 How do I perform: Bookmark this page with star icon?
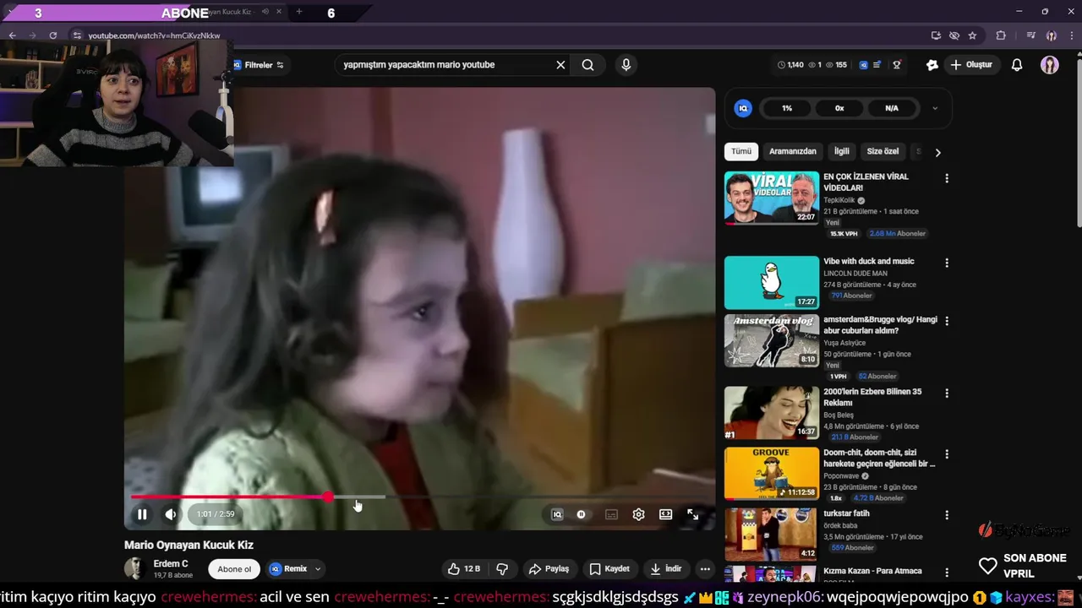click(x=972, y=35)
